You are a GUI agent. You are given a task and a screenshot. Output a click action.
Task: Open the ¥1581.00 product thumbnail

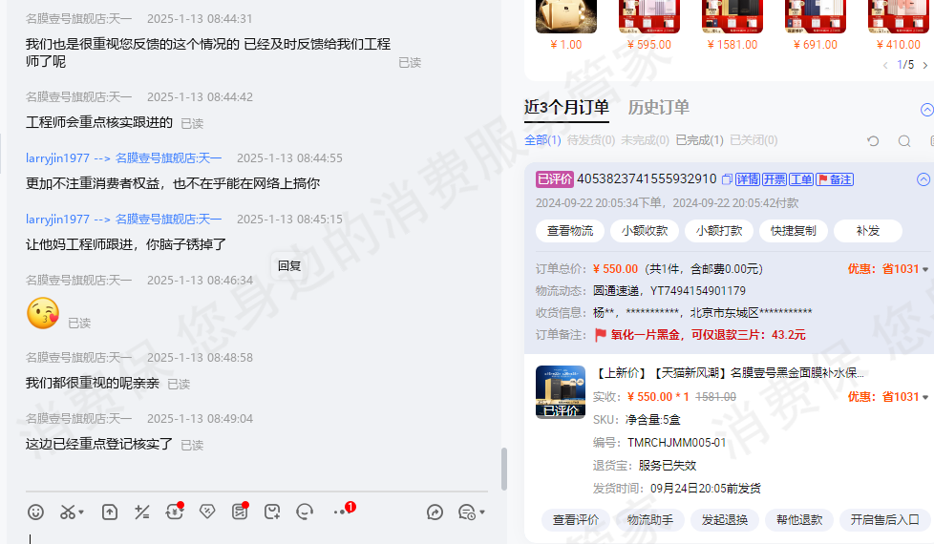point(732,16)
